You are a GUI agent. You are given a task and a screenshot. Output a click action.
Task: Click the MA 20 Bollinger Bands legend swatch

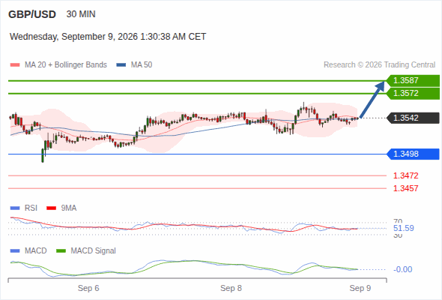tap(15, 65)
